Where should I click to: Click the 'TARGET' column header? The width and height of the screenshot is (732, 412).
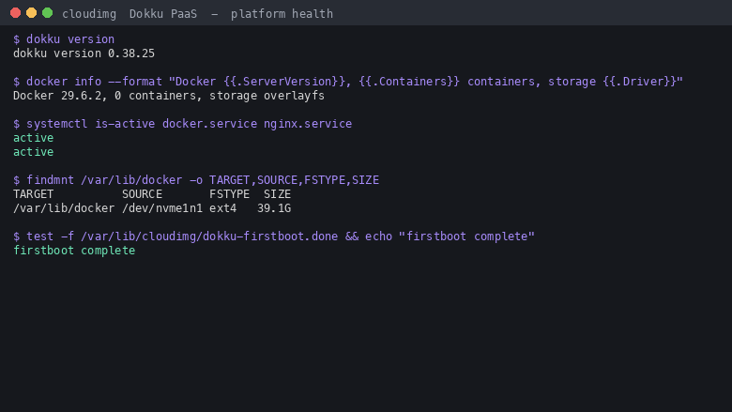(34, 194)
